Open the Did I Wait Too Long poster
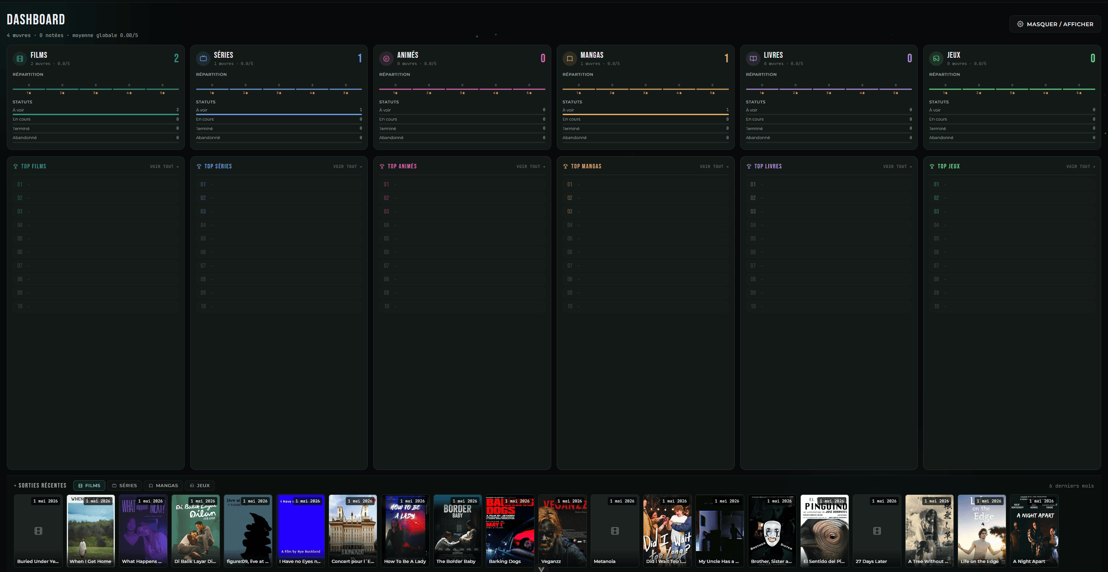 pyautogui.click(x=667, y=531)
